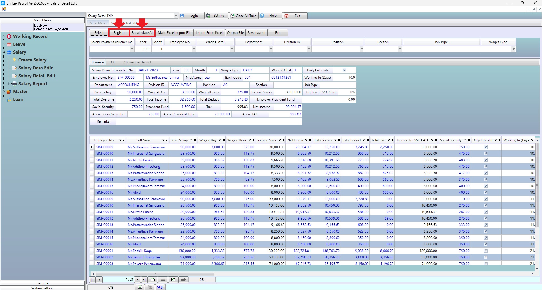Toggle the Daily Calculate checkbox in Primary
The width and height of the screenshot is (542, 290).
(344, 70)
